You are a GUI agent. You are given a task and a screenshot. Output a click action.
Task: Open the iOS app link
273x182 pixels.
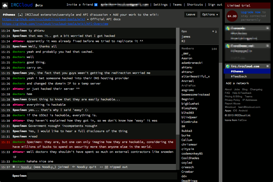pyautogui.click(x=235, y=110)
